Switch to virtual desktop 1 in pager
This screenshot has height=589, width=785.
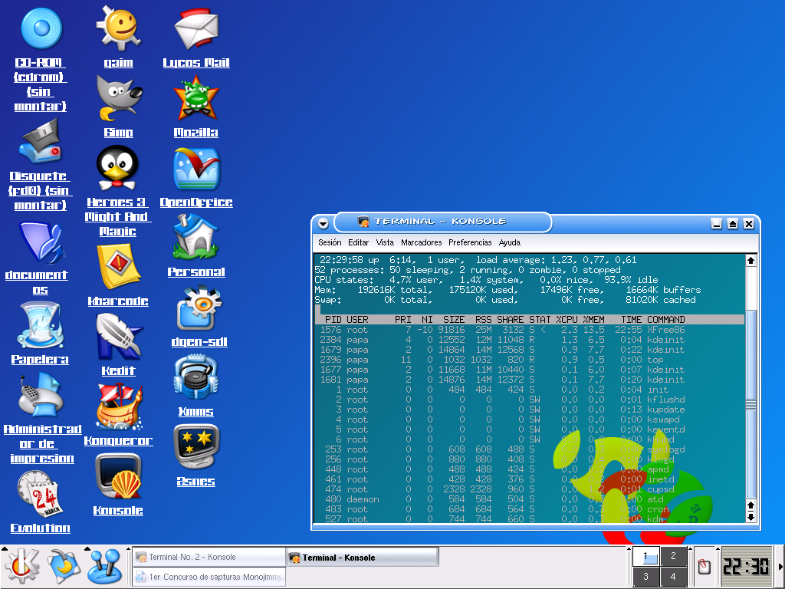click(645, 557)
